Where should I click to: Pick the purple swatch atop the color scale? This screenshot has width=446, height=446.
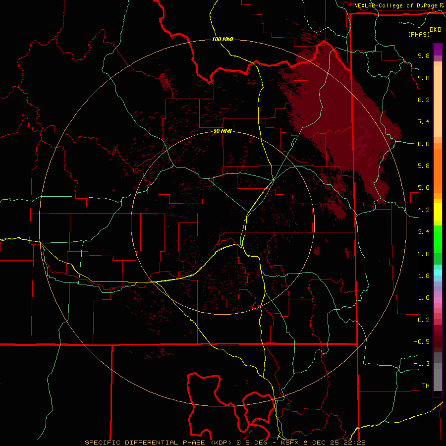coord(438,50)
